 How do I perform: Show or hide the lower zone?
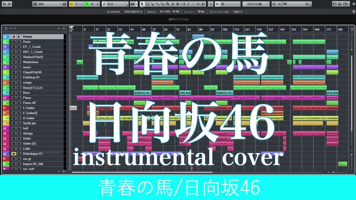coord(339,4)
